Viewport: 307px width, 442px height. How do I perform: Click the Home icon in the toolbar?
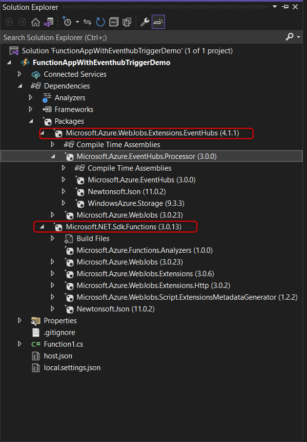(35, 22)
